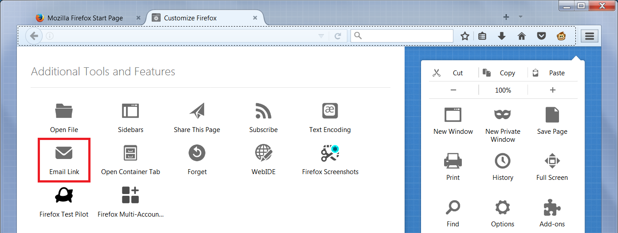
Task: Select the Firefox Multi-Account Containers icon
Action: pos(130,195)
